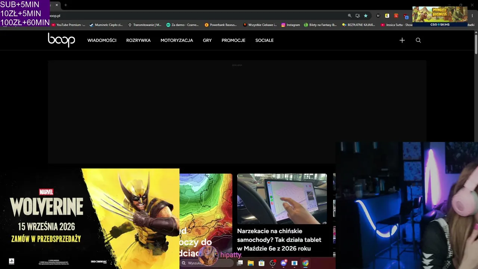Click the plus icon in site header
The height and width of the screenshot is (269, 478).
(x=402, y=40)
